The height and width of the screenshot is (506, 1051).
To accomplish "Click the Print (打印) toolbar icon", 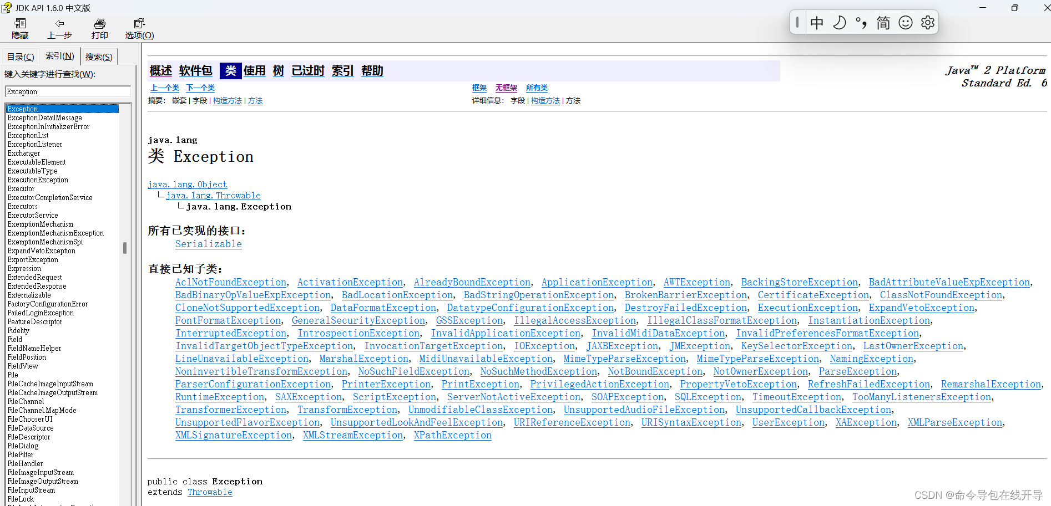I will [x=100, y=23].
